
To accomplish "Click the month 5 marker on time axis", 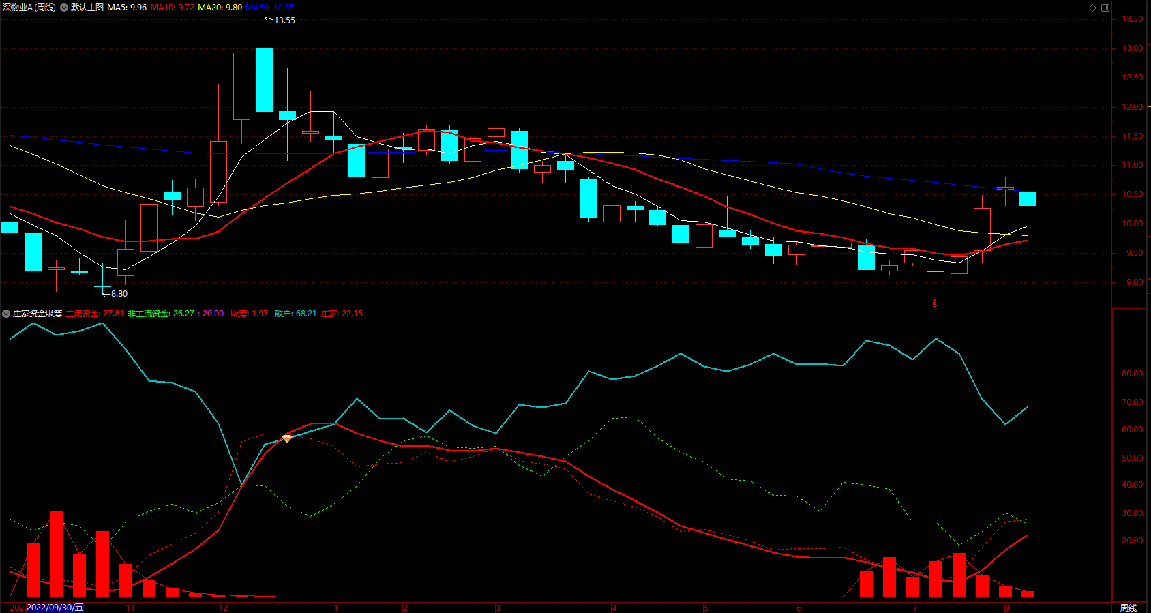I will 706,608.
